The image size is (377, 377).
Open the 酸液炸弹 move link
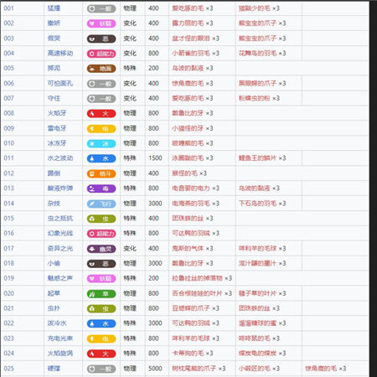tap(60, 188)
